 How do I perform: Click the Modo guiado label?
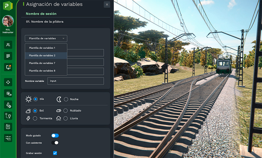33,136
